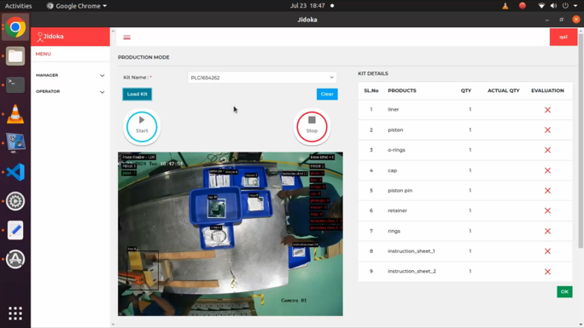Click the red X for instruction_sheet_1
This screenshot has height=328, width=584.
point(547,251)
